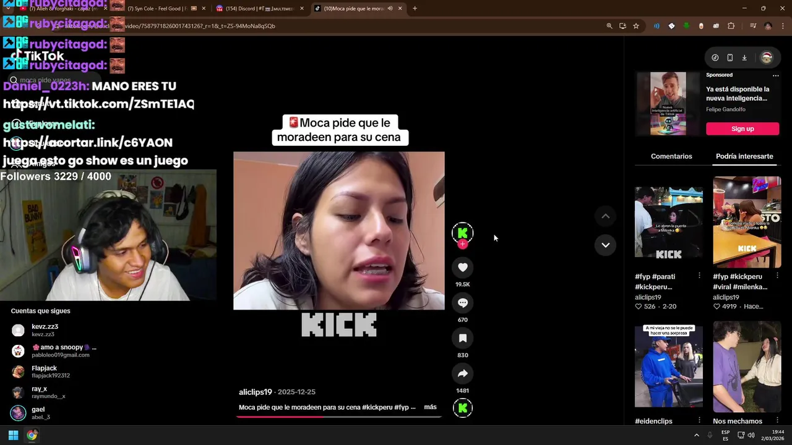Open options for Nos mechamos video
Viewport: 792px width, 445px height.
click(x=777, y=420)
